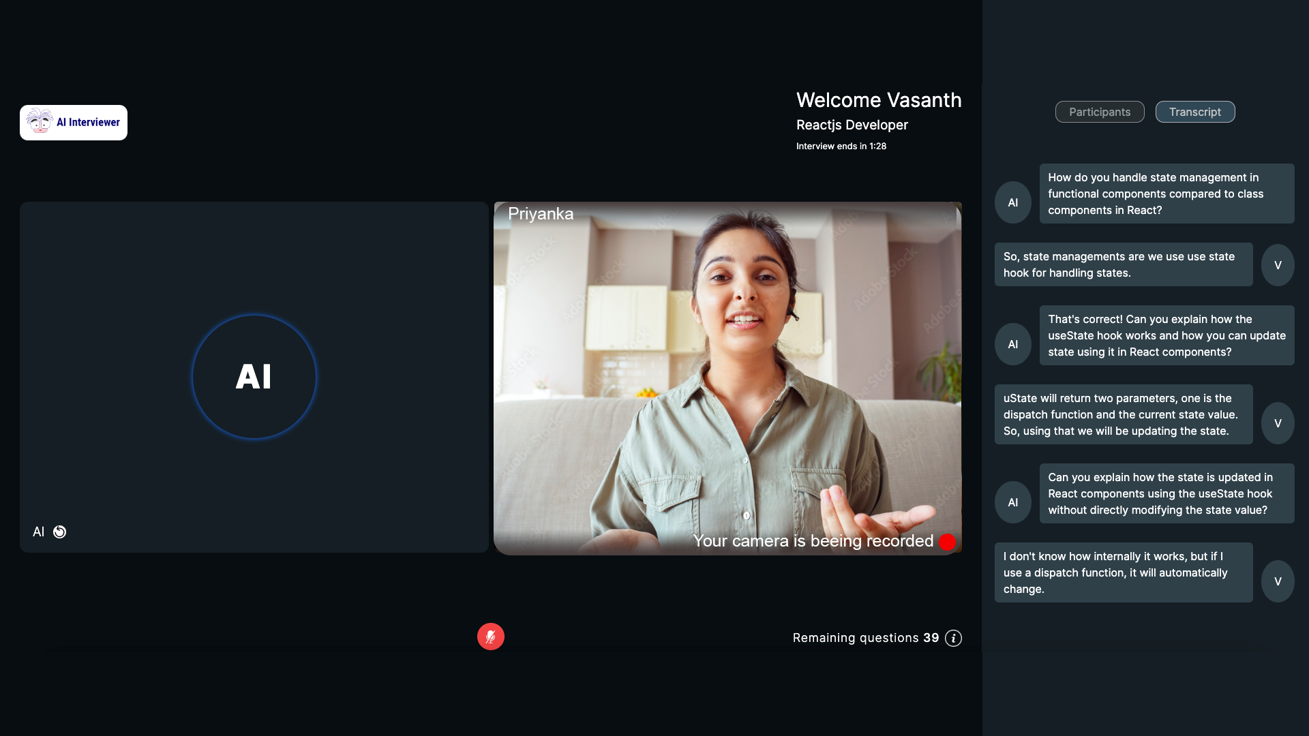
Task: Click the large AI avatar circle
Action: coord(254,377)
